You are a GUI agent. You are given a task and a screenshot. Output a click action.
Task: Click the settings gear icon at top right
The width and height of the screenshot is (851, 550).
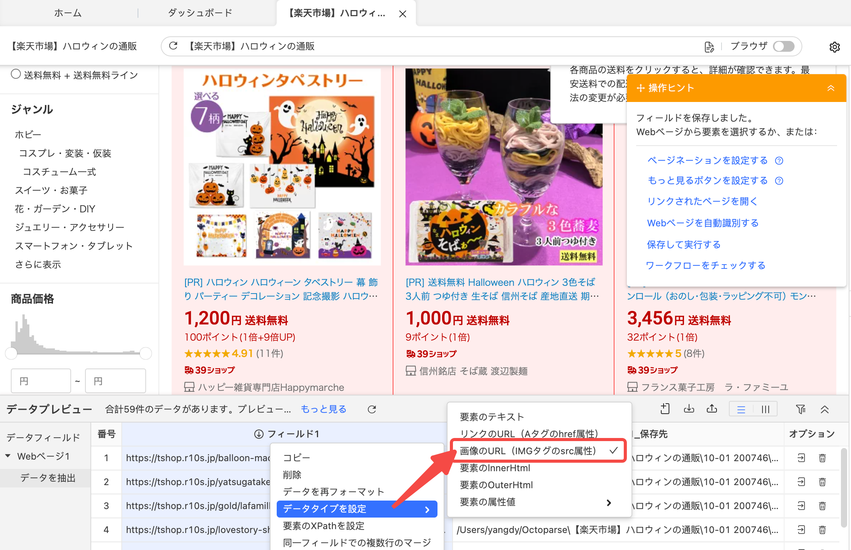click(834, 47)
